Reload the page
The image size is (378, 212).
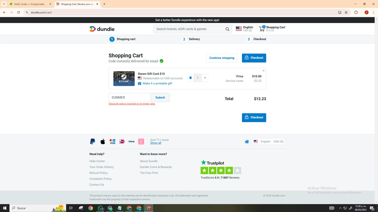coord(18,12)
